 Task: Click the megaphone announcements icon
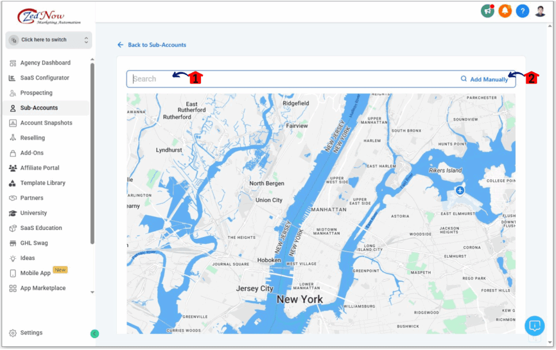[x=487, y=11]
